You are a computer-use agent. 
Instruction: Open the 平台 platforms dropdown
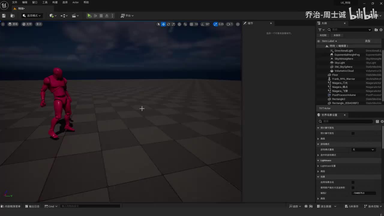[127, 16]
